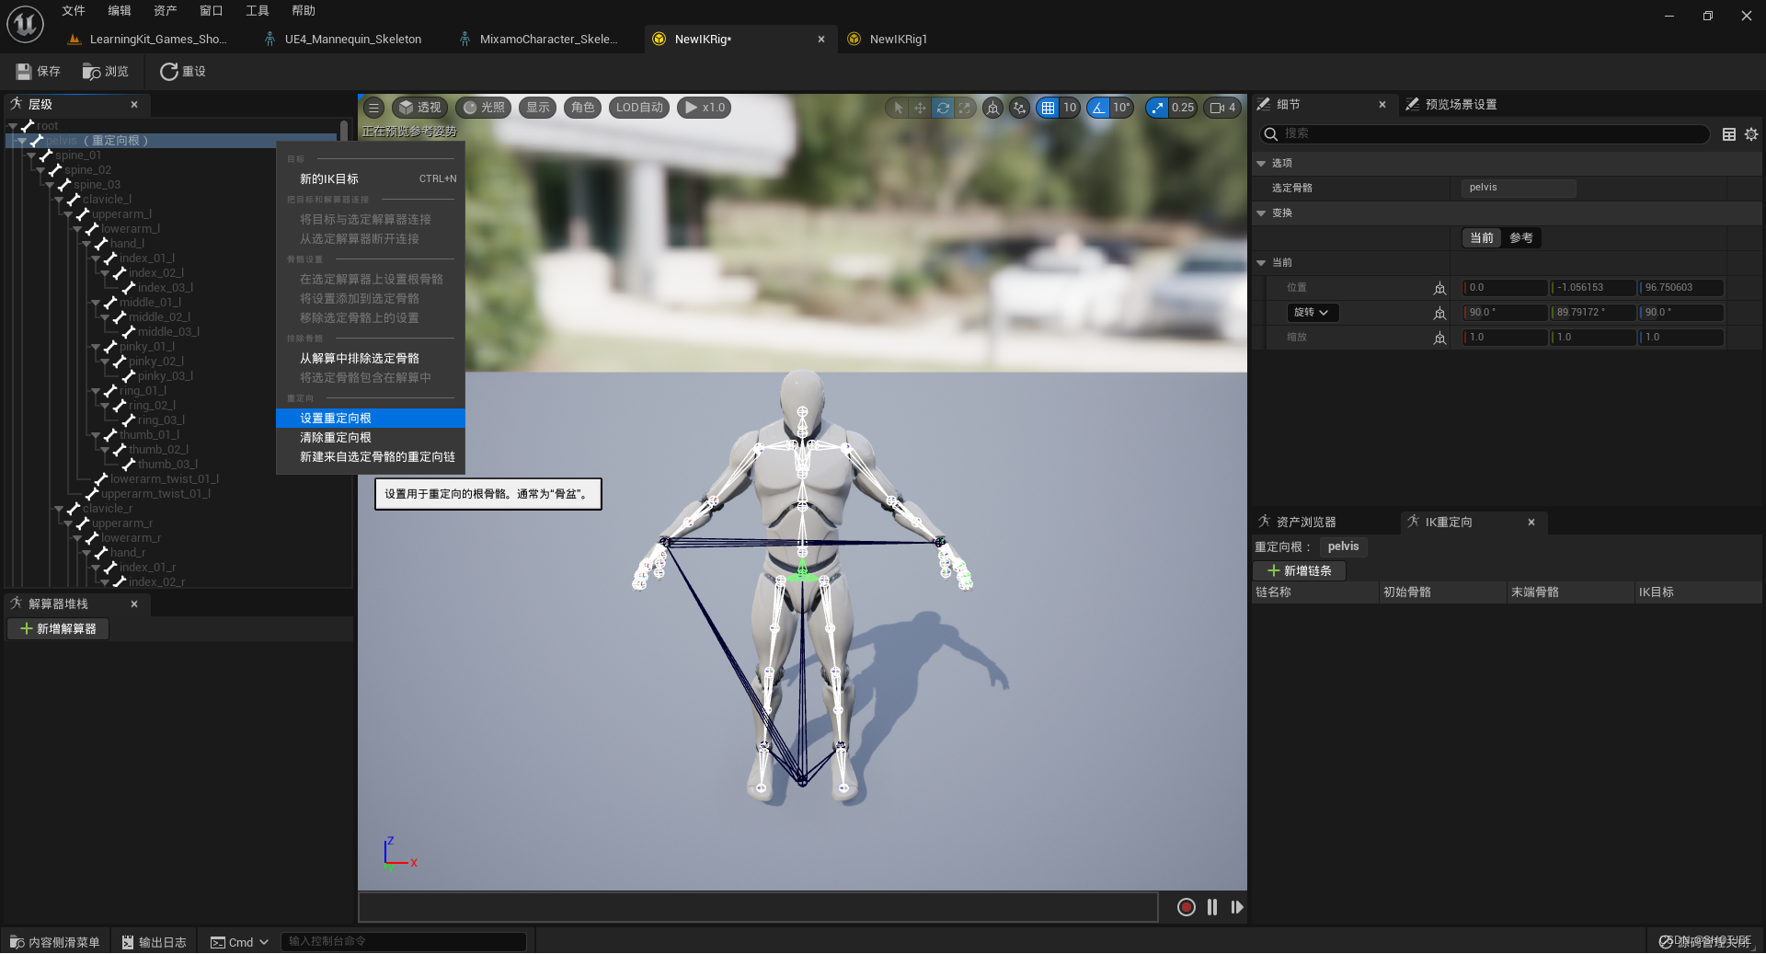The image size is (1766, 954).
Task: Click the Details panel search field
Action: coord(1484,133)
